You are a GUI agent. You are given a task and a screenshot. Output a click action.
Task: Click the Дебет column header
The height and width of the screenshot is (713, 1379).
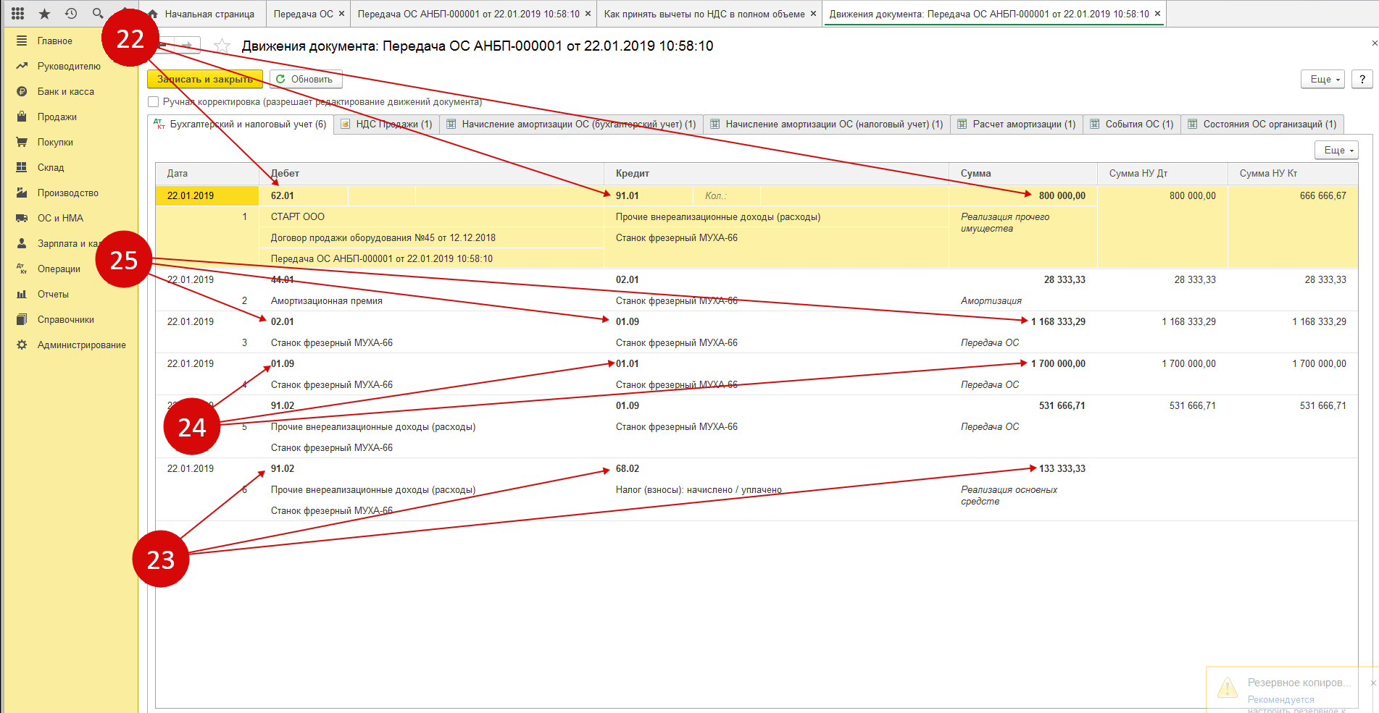pos(431,174)
